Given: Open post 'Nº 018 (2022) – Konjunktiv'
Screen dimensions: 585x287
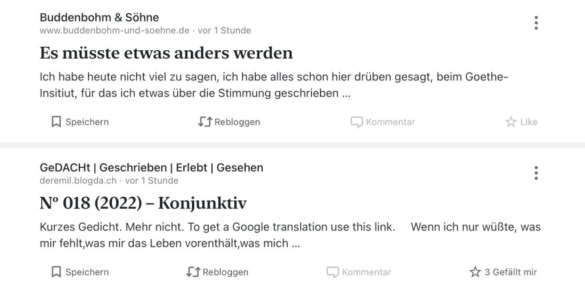Looking at the screenshot, I should (x=143, y=203).
